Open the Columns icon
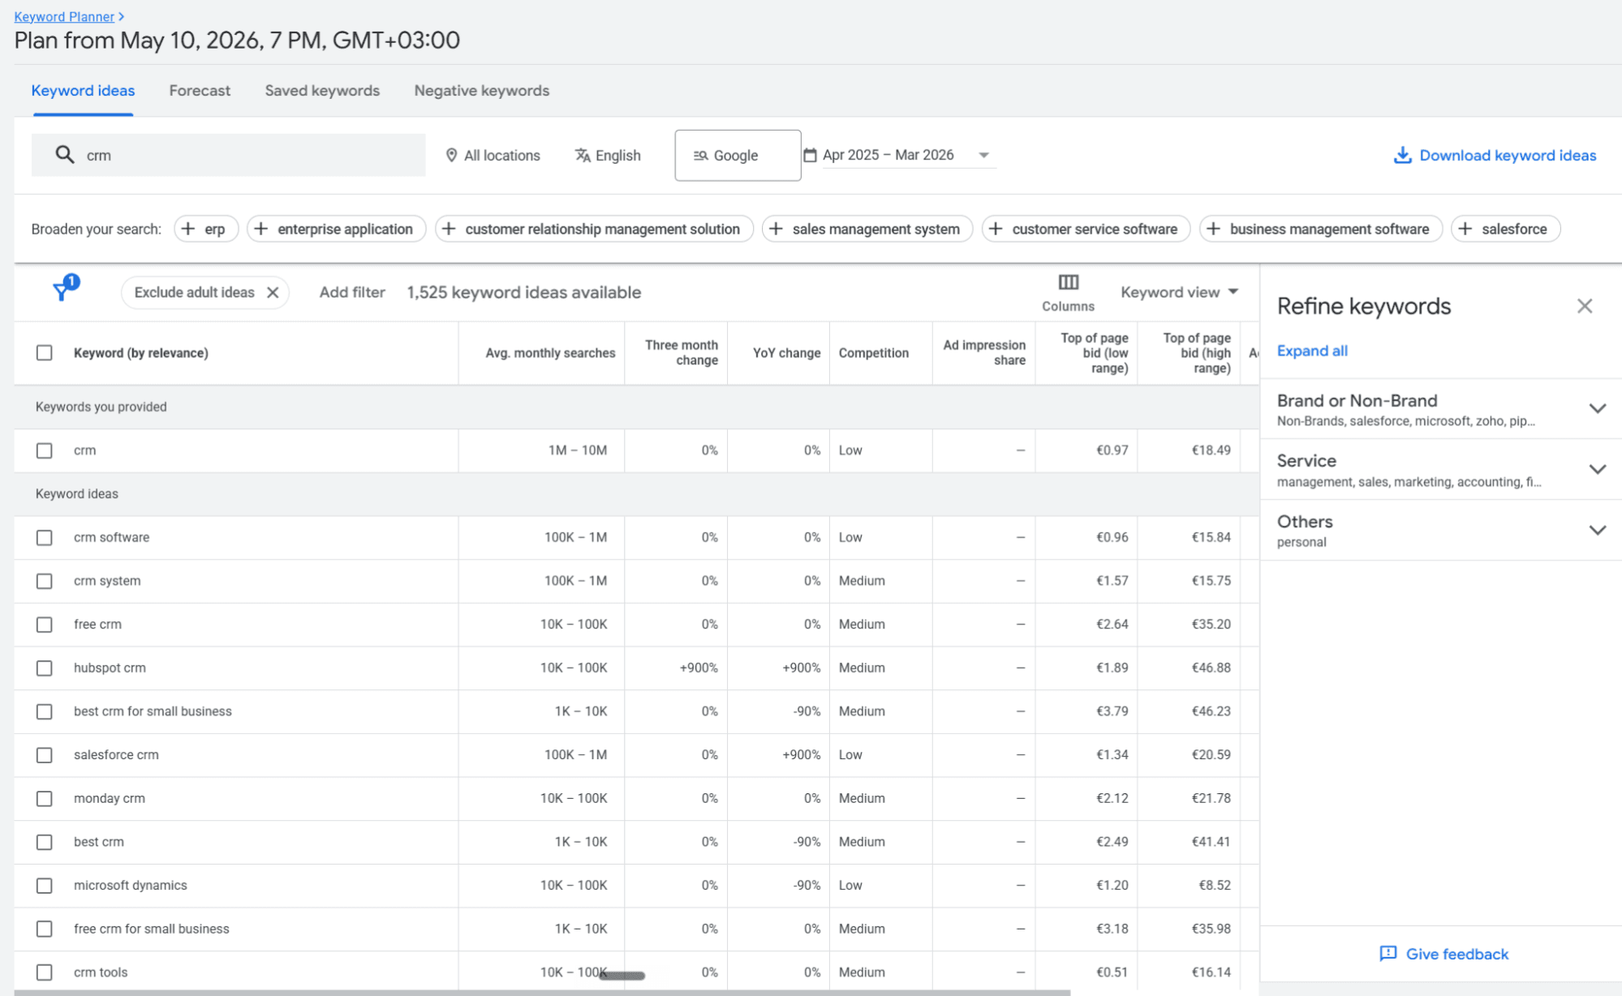The height and width of the screenshot is (996, 1622). (1068, 282)
